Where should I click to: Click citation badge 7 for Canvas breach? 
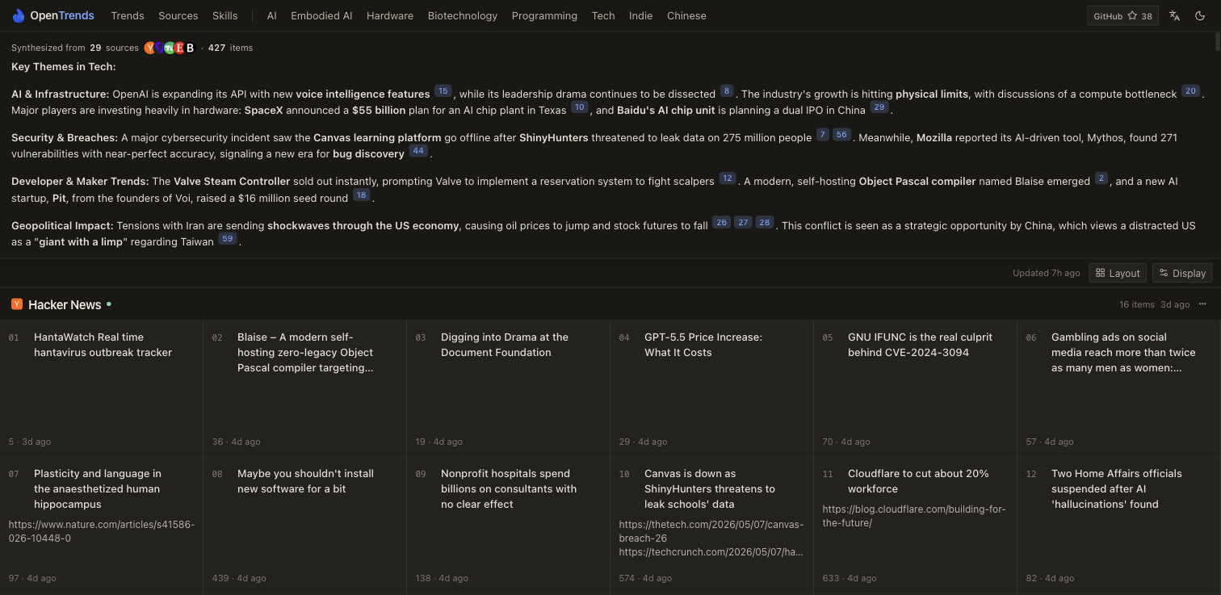click(823, 135)
